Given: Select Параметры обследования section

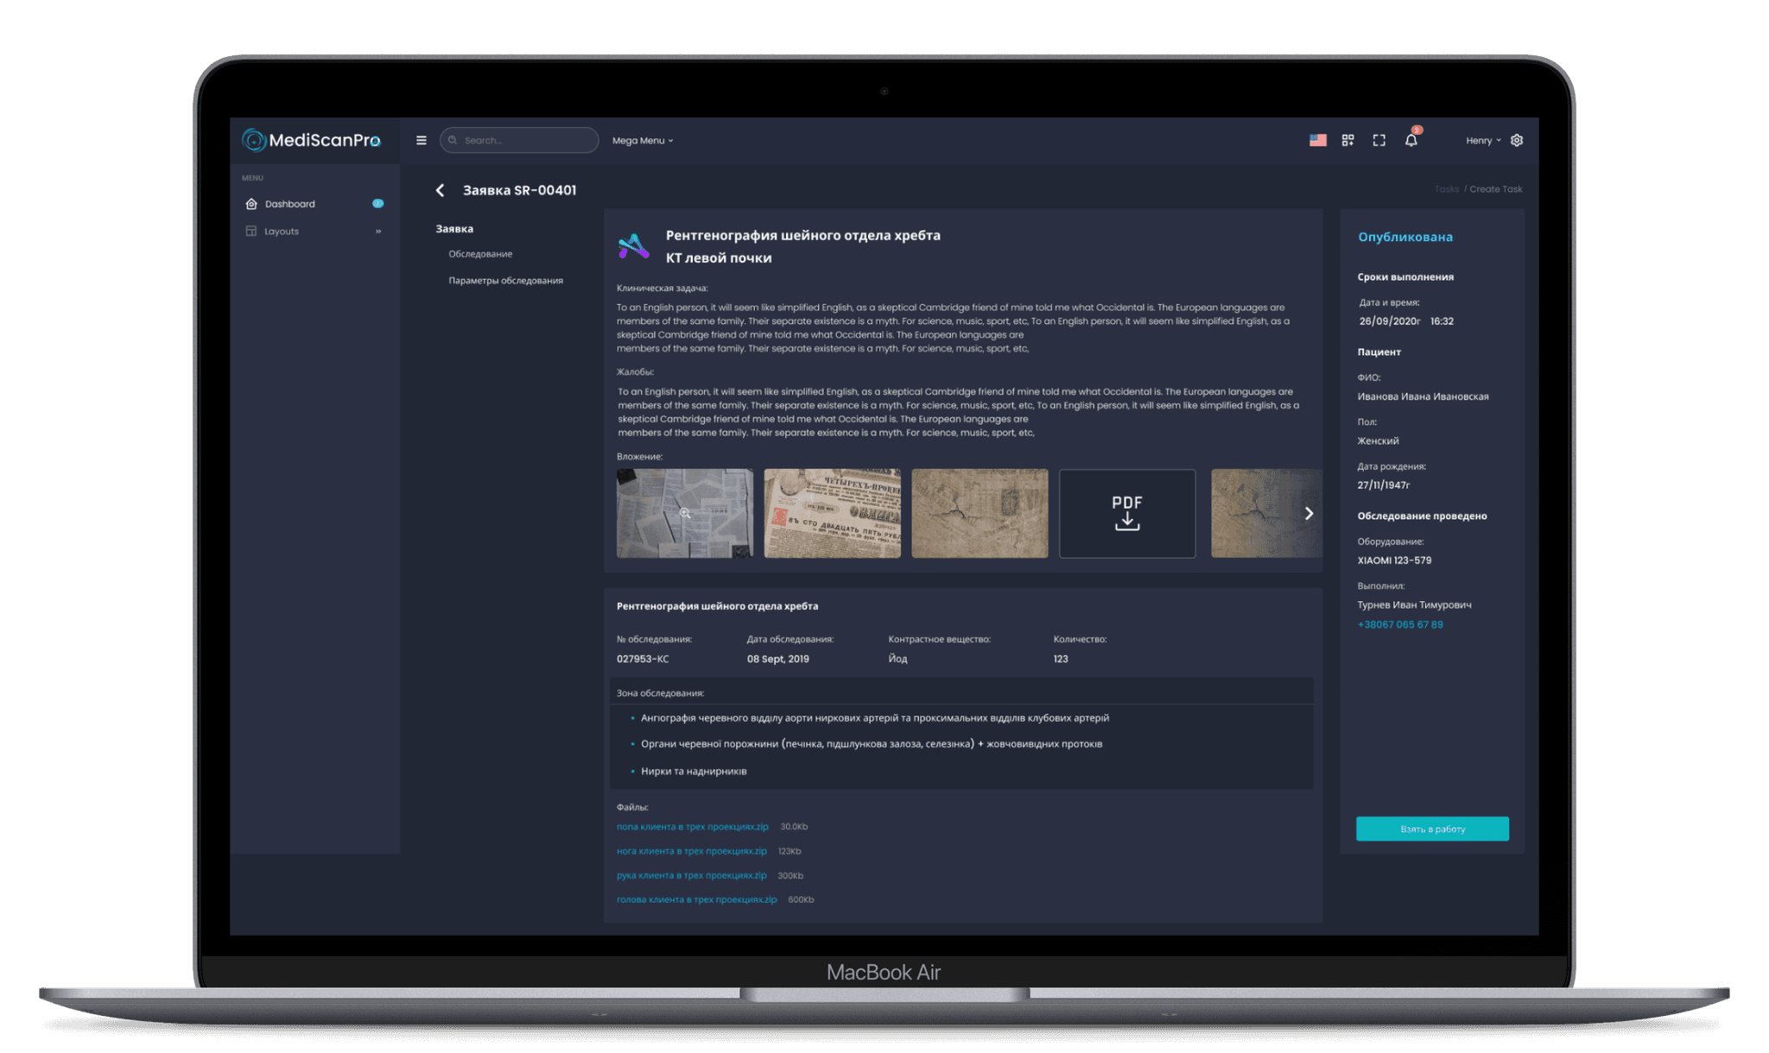Looking at the screenshot, I should (505, 281).
